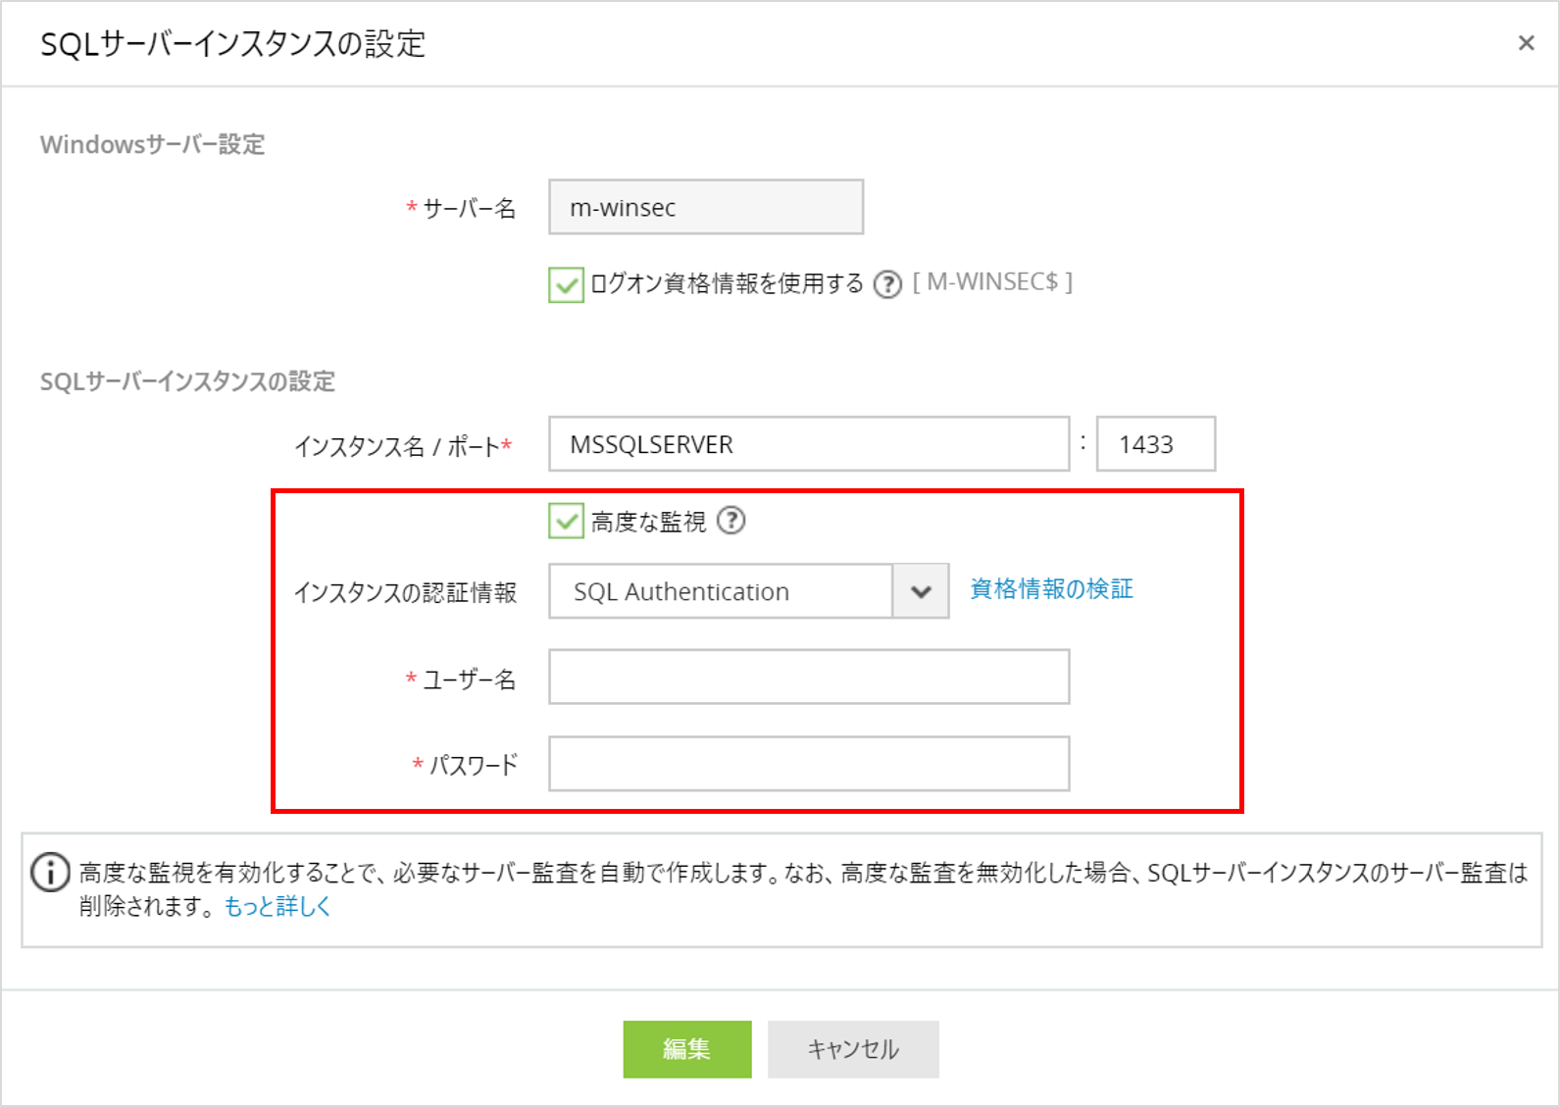The image size is (1560, 1107).
Task: Click into the パスワード field
Action: (808, 764)
